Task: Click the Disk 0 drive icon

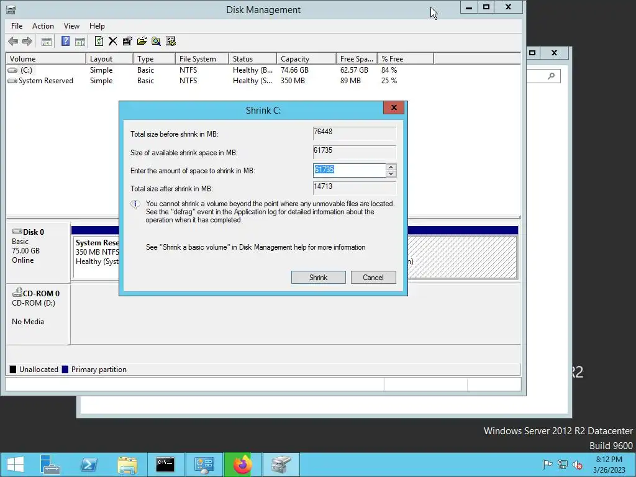Action: (x=17, y=231)
